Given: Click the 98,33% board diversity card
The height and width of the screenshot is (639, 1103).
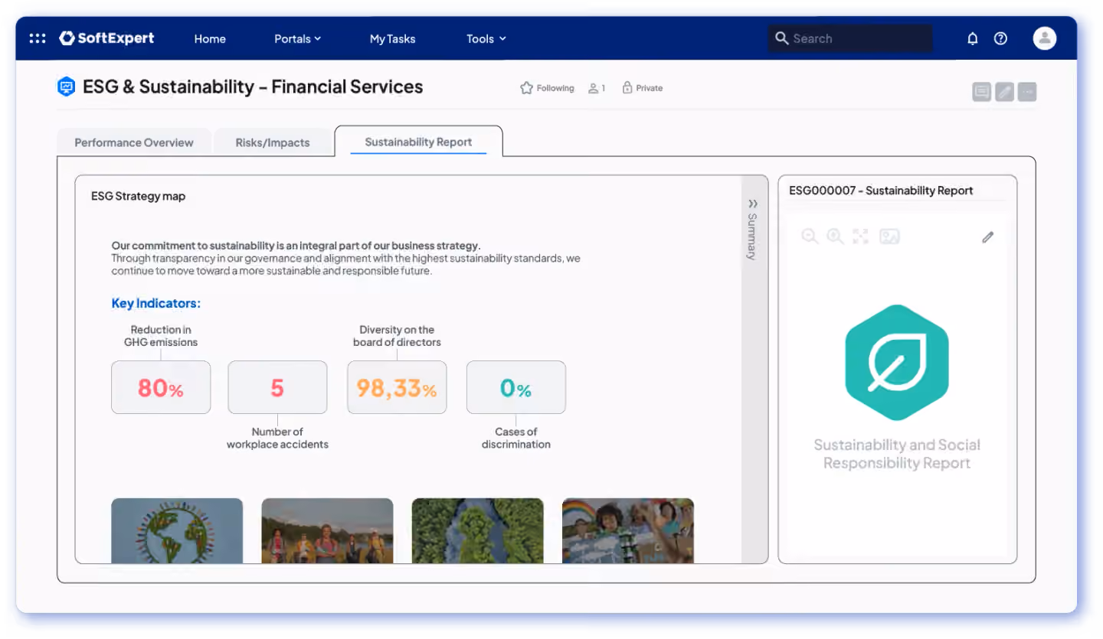Looking at the screenshot, I should (x=397, y=387).
